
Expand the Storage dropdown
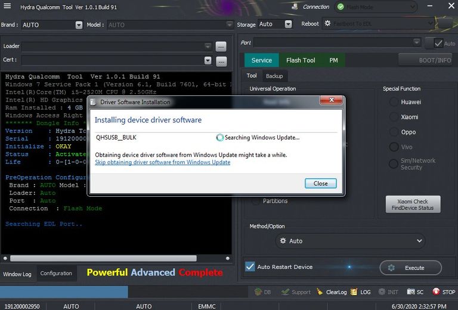coord(288,24)
